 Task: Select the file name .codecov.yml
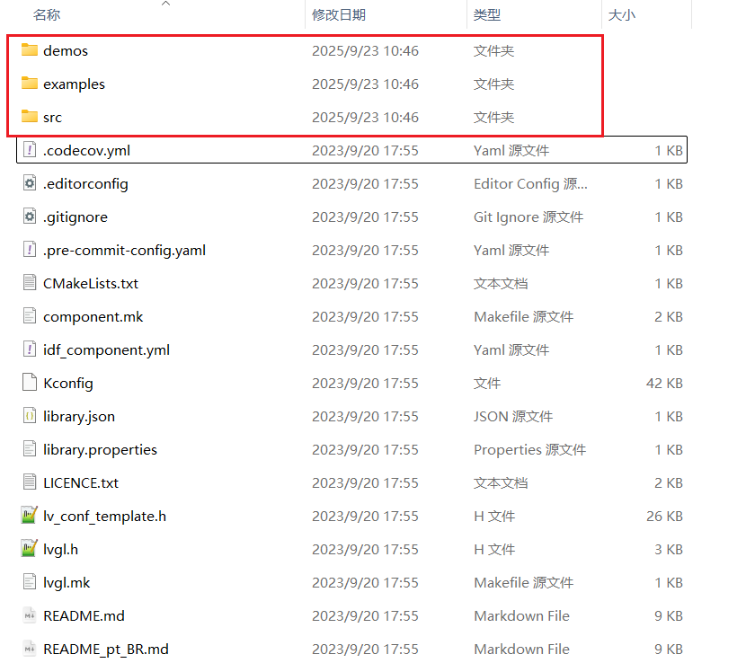click(x=86, y=151)
